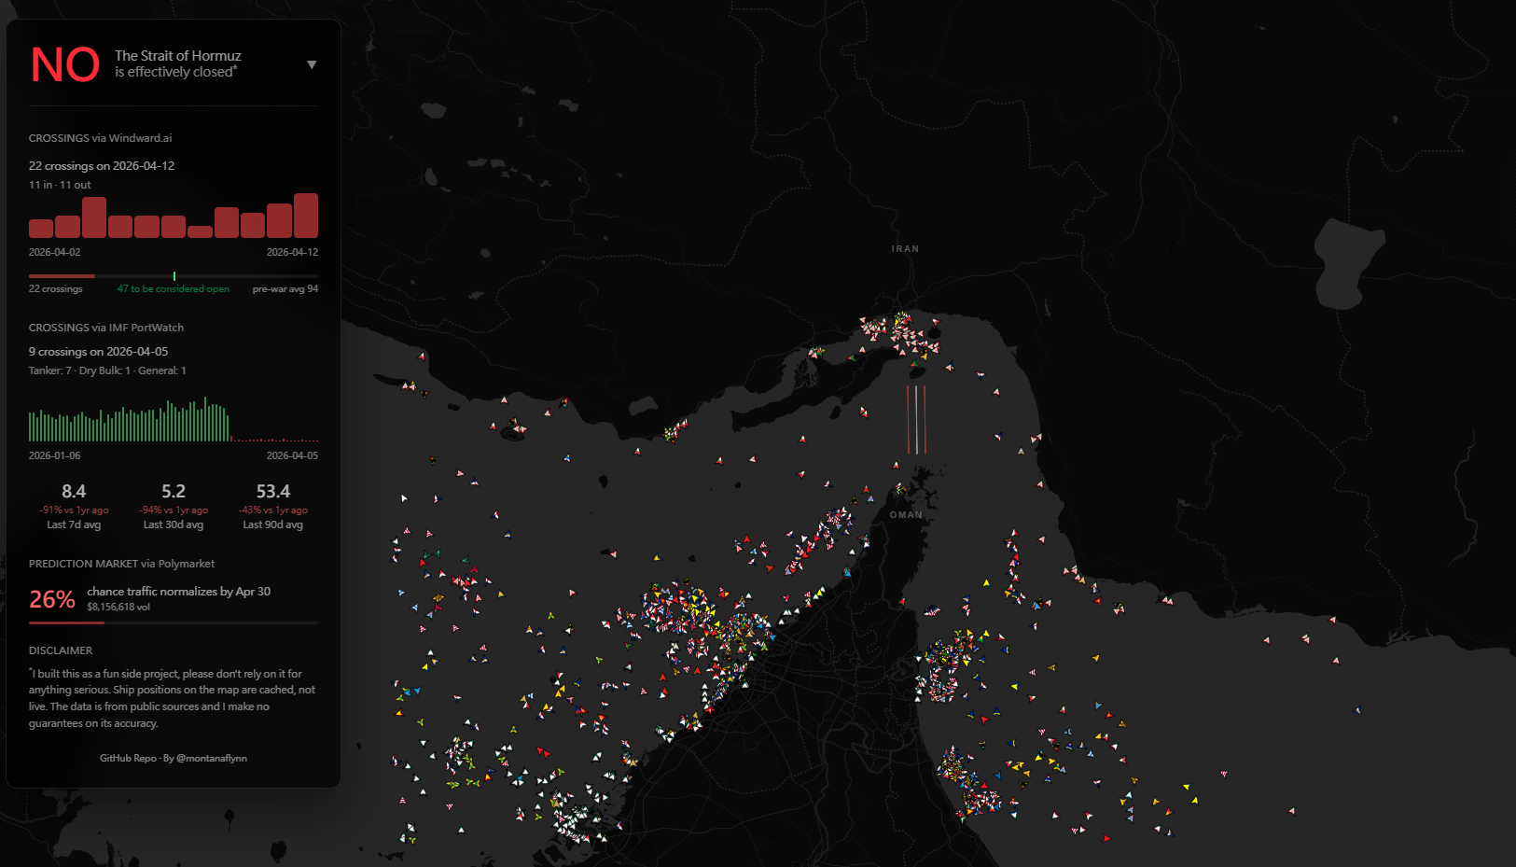Click the ship marker just below the lane lines
This screenshot has width=1516, height=867.
[897, 464]
